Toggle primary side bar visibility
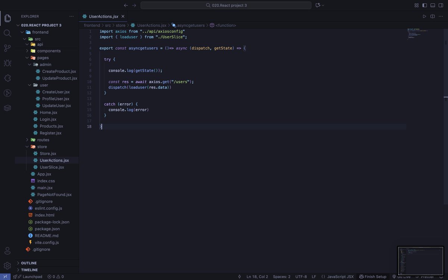 (x=424, y=5)
